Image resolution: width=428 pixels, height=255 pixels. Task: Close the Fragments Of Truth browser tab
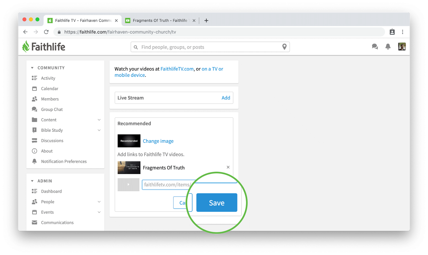194,21
